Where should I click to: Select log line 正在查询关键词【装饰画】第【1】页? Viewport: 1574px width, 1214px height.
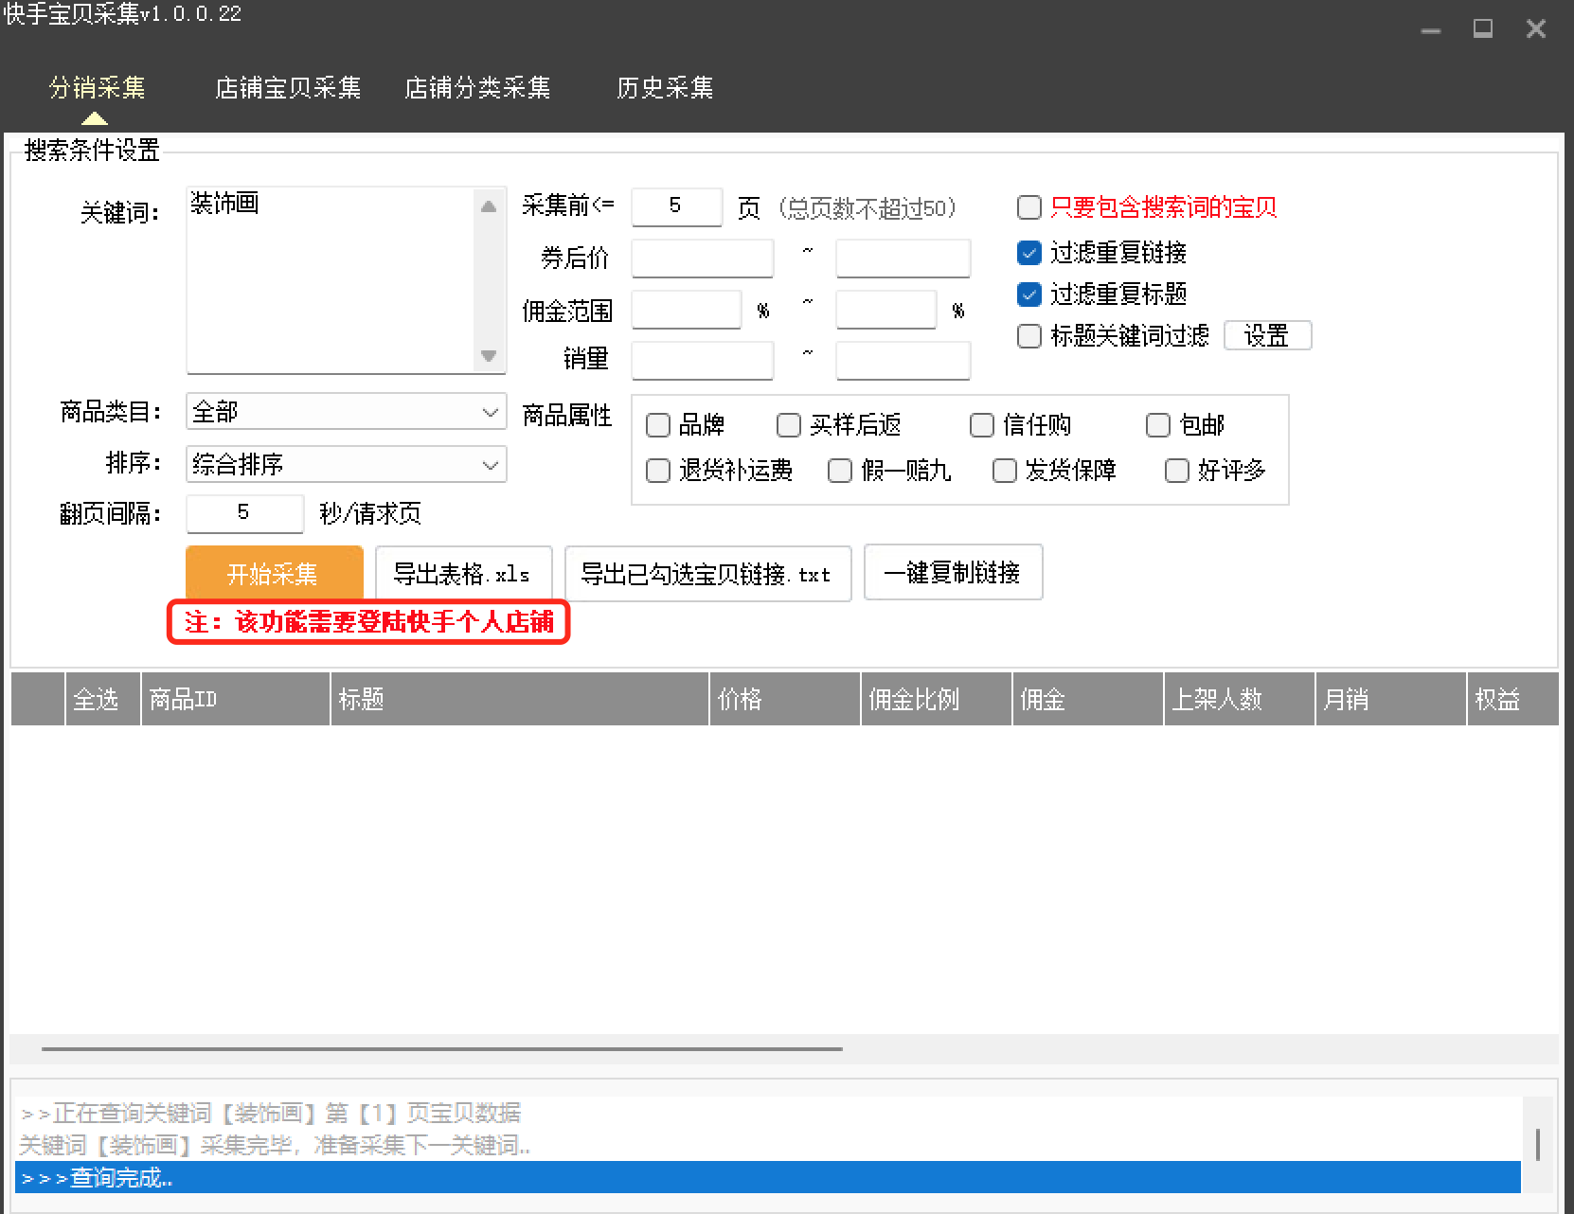pyautogui.click(x=767, y=1113)
